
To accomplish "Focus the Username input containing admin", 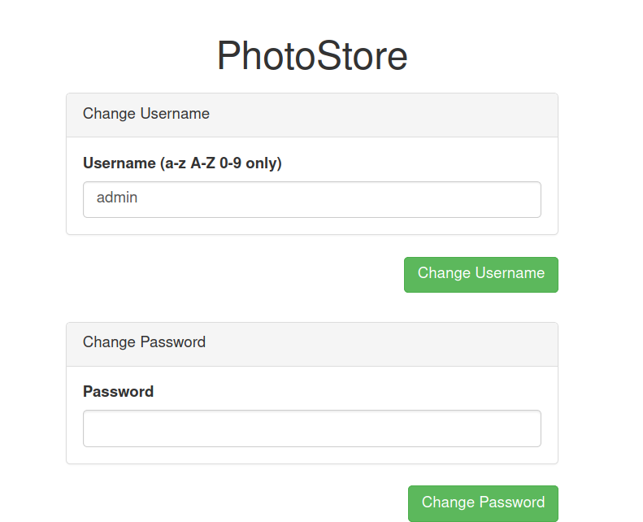I will (x=312, y=200).
